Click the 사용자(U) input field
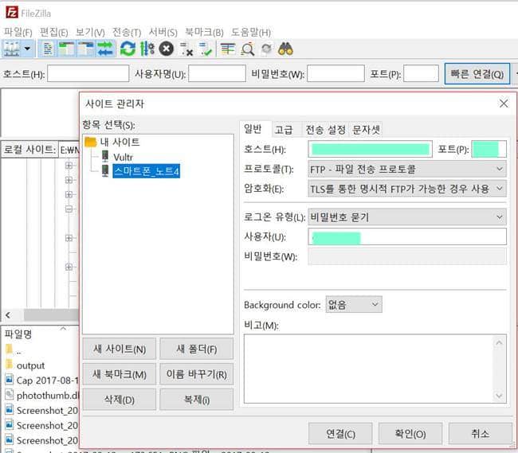Viewport: 518px width, 453px height. click(407, 236)
